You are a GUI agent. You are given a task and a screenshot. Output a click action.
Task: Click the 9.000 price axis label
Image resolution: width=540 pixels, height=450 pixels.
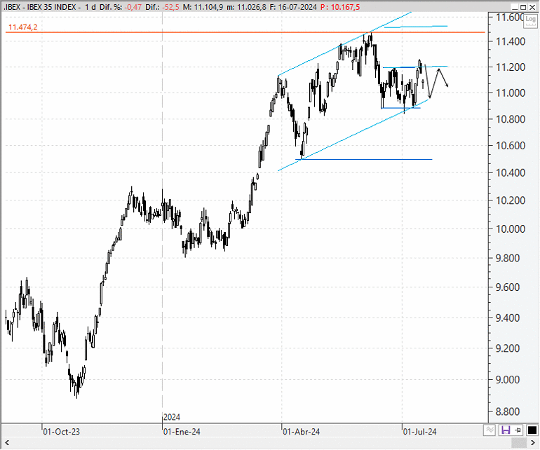[x=507, y=380]
